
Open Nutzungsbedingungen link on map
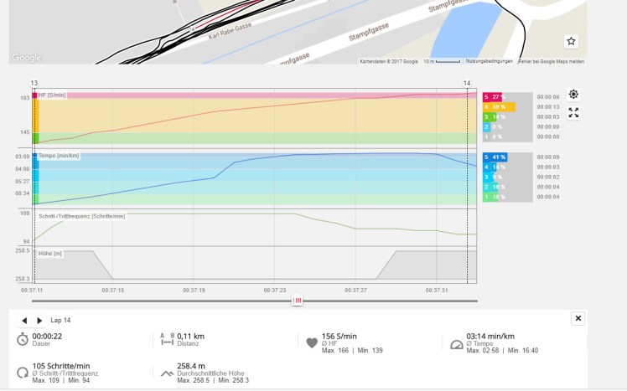(x=488, y=61)
